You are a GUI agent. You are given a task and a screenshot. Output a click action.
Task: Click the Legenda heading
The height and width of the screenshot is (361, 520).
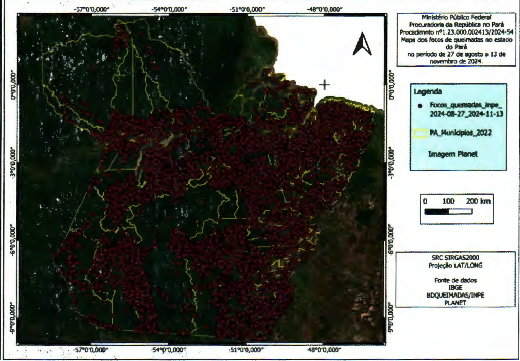pos(429,92)
